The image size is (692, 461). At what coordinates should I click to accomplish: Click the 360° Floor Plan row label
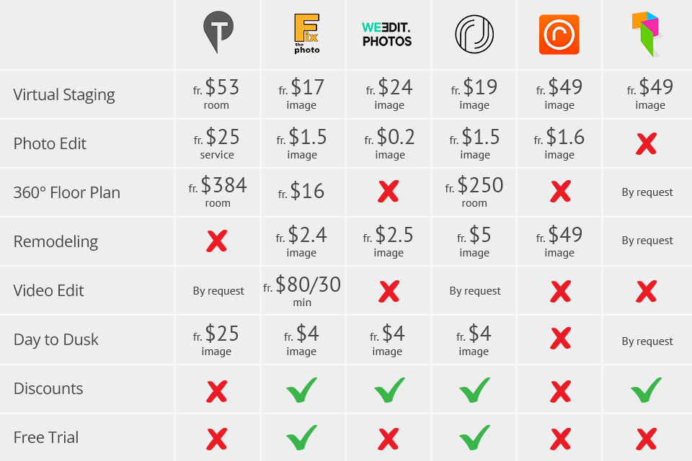[66, 192]
